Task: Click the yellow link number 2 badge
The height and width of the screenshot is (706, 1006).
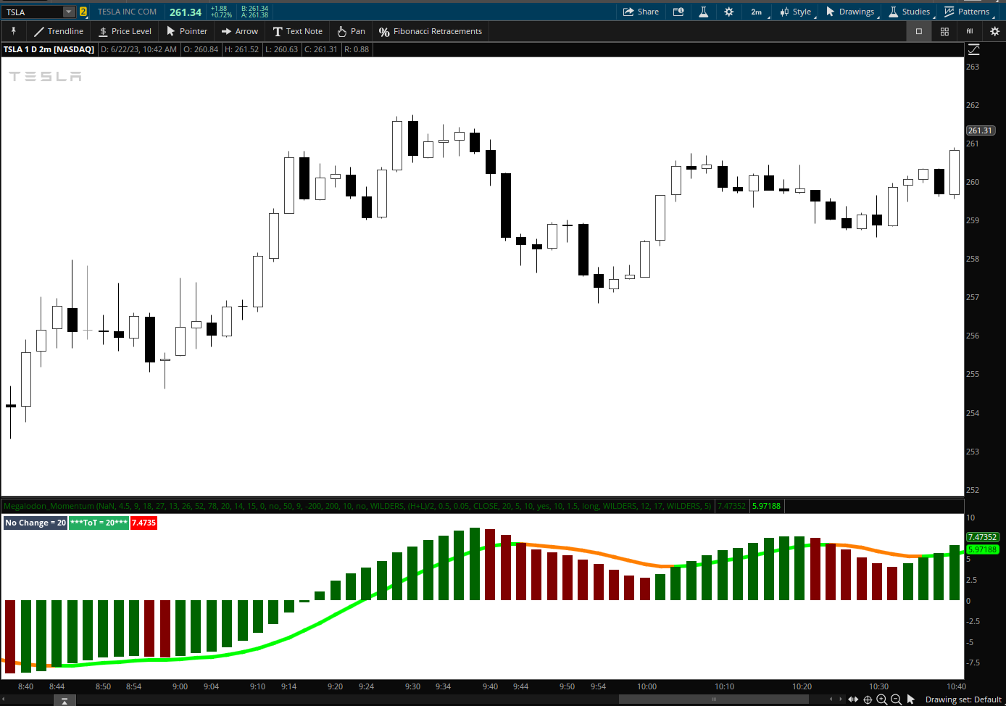Action: tap(83, 12)
